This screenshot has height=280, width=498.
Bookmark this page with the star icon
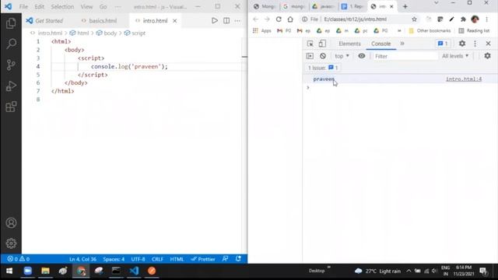point(414,19)
